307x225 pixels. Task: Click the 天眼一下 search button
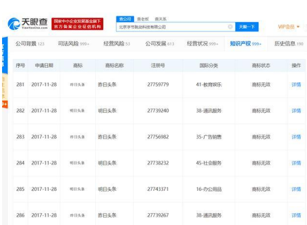tap(247, 27)
